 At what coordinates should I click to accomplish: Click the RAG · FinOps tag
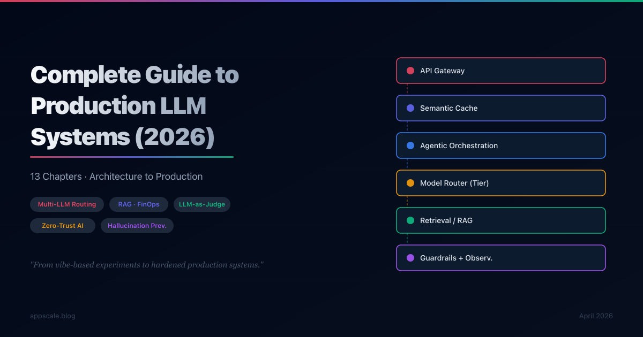139,204
